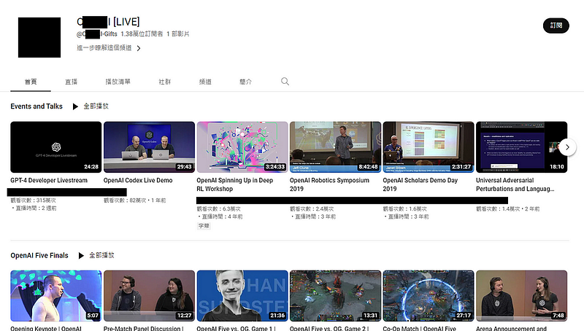Open GPT-4 Developer Livestream thumbnail

tap(56, 147)
